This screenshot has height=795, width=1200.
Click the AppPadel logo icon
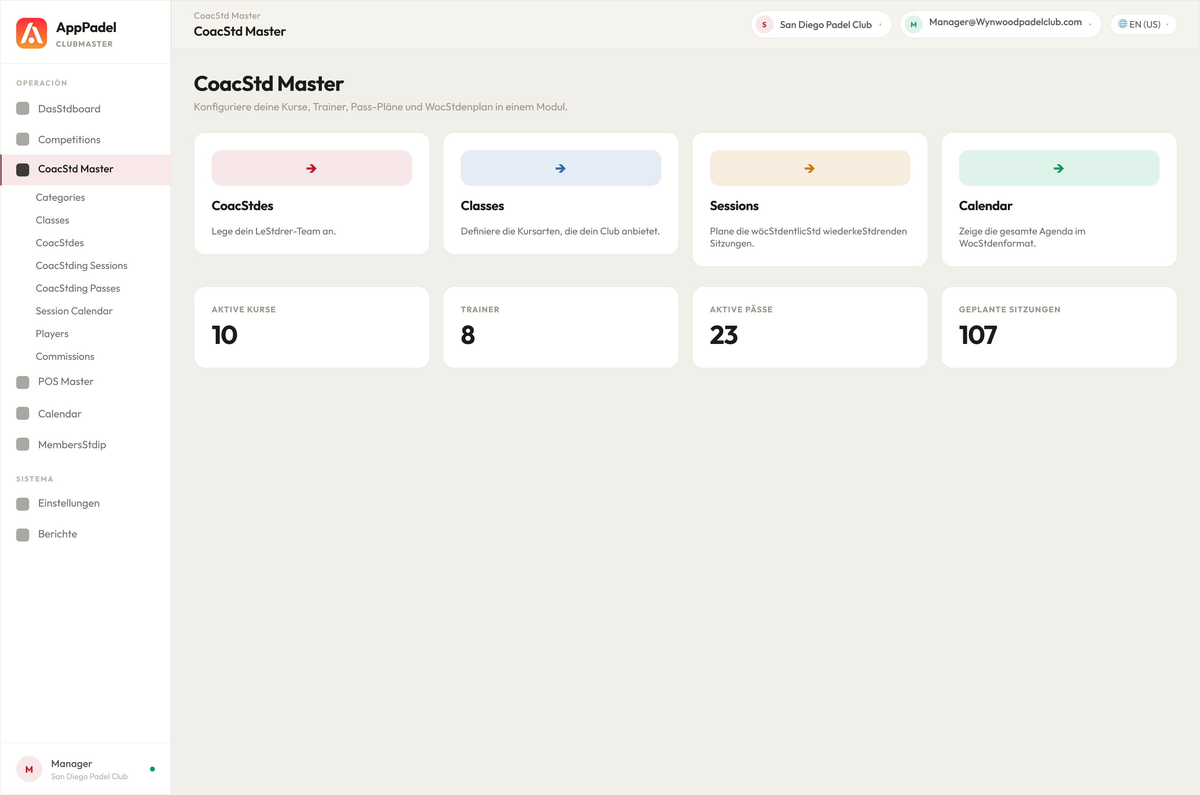click(x=32, y=33)
